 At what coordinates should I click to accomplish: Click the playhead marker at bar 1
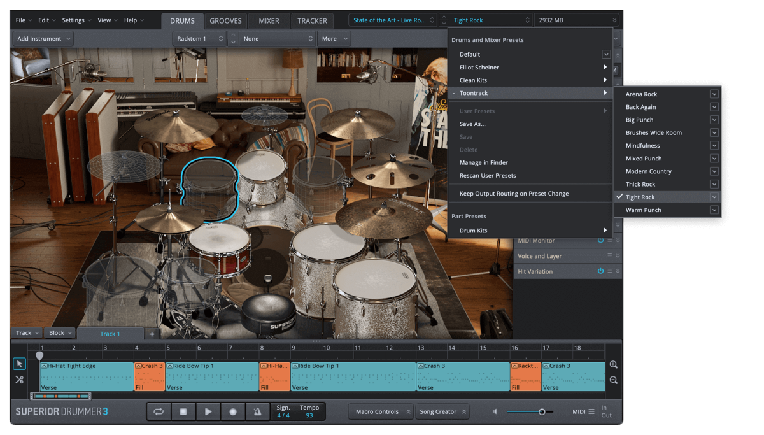[40, 355]
